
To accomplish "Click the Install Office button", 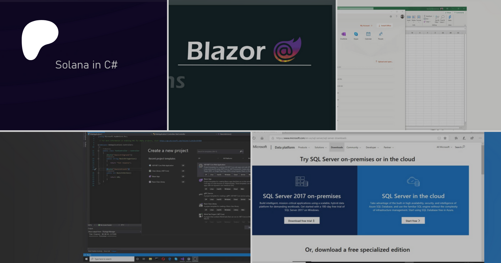I will click(x=385, y=26).
